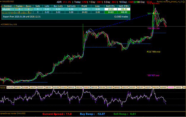The height and width of the screenshot is (117, 186).
Task: Click the EURAUD symbol button
Action: 64,88
